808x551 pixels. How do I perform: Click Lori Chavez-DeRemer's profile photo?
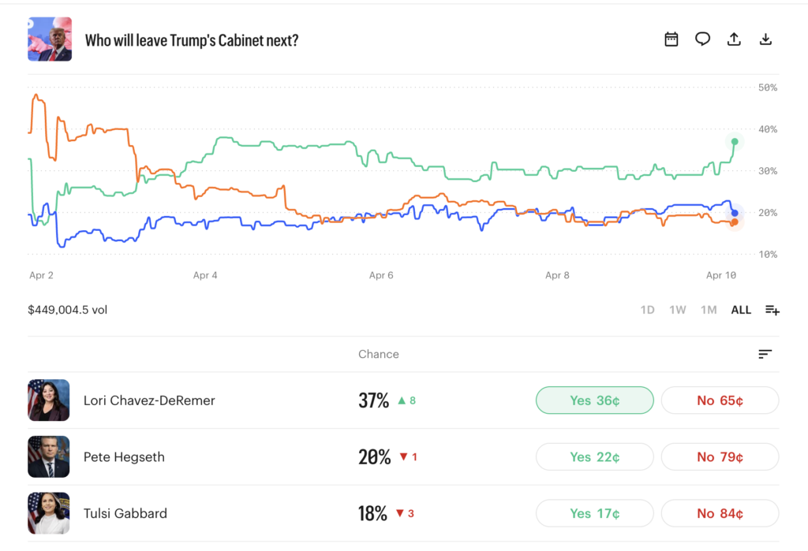point(49,400)
